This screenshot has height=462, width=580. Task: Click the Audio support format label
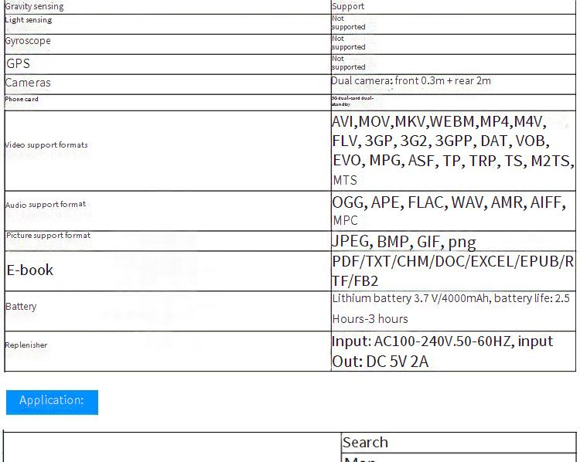(x=46, y=205)
